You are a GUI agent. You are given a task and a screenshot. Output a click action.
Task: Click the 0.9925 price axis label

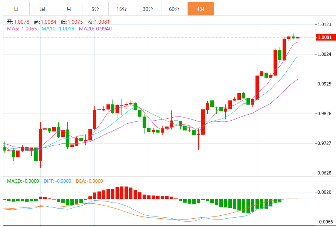[x=325, y=84]
